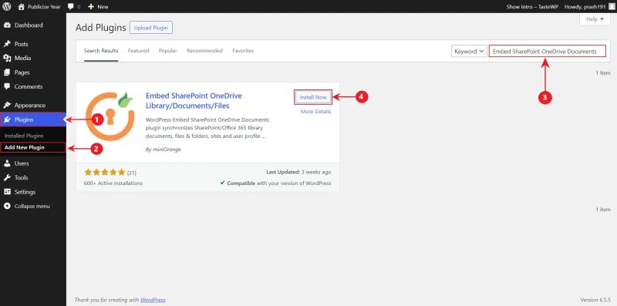Switch to the Popular tab
Viewport: 617px width, 306px height.
(167, 51)
